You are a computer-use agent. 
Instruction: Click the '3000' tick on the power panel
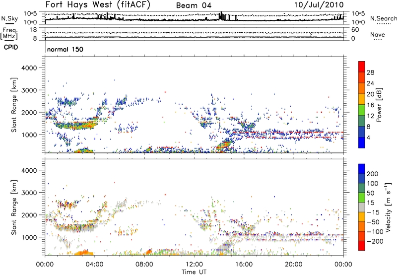(29, 90)
